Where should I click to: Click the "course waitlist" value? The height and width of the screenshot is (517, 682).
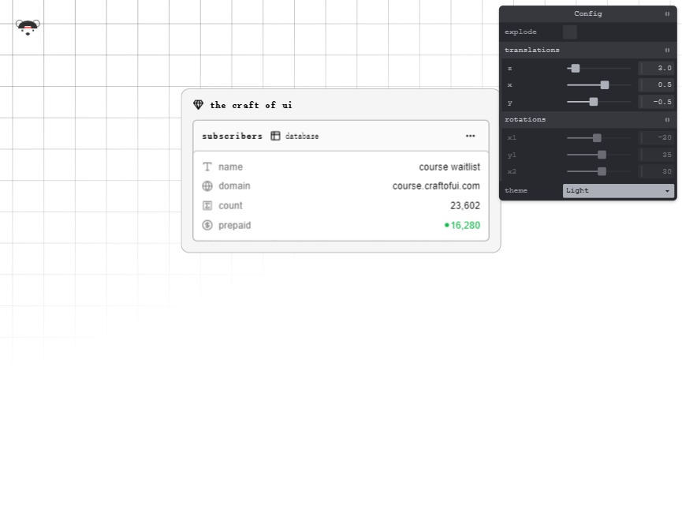449,167
